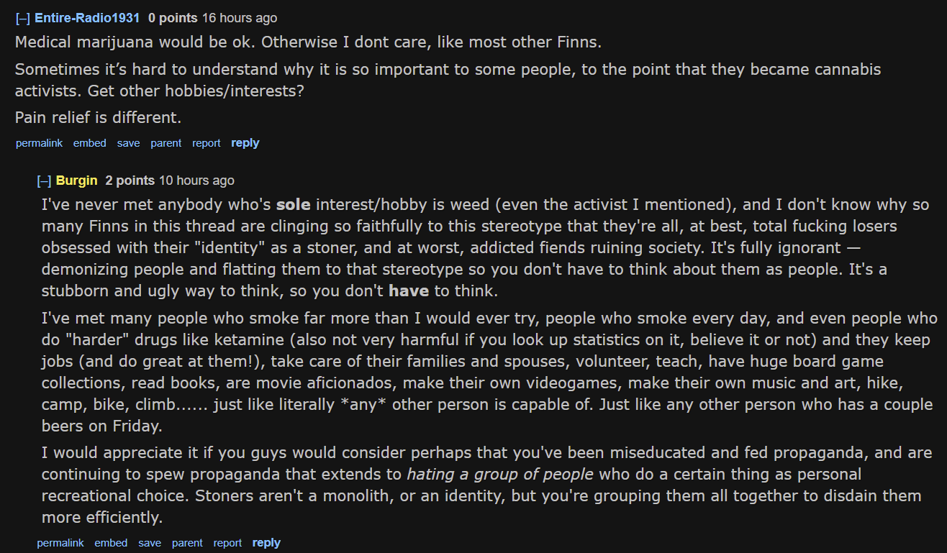Collapse Entire-Radio1931's comment with [–] toggle
Viewport: 947px width, 553px height.
23,18
